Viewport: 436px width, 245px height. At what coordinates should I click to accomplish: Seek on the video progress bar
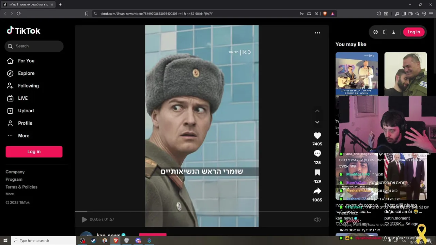(202, 211)
